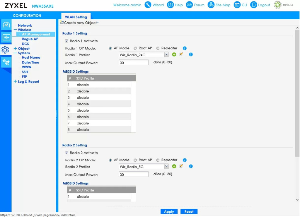
Task: Expand the Object tree node
Action: click(15, 49)
